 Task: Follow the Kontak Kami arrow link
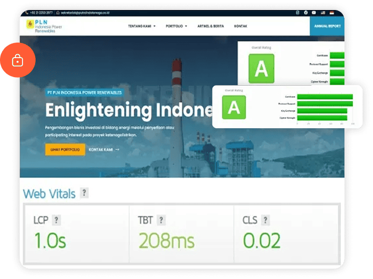[x=104, y=149]
